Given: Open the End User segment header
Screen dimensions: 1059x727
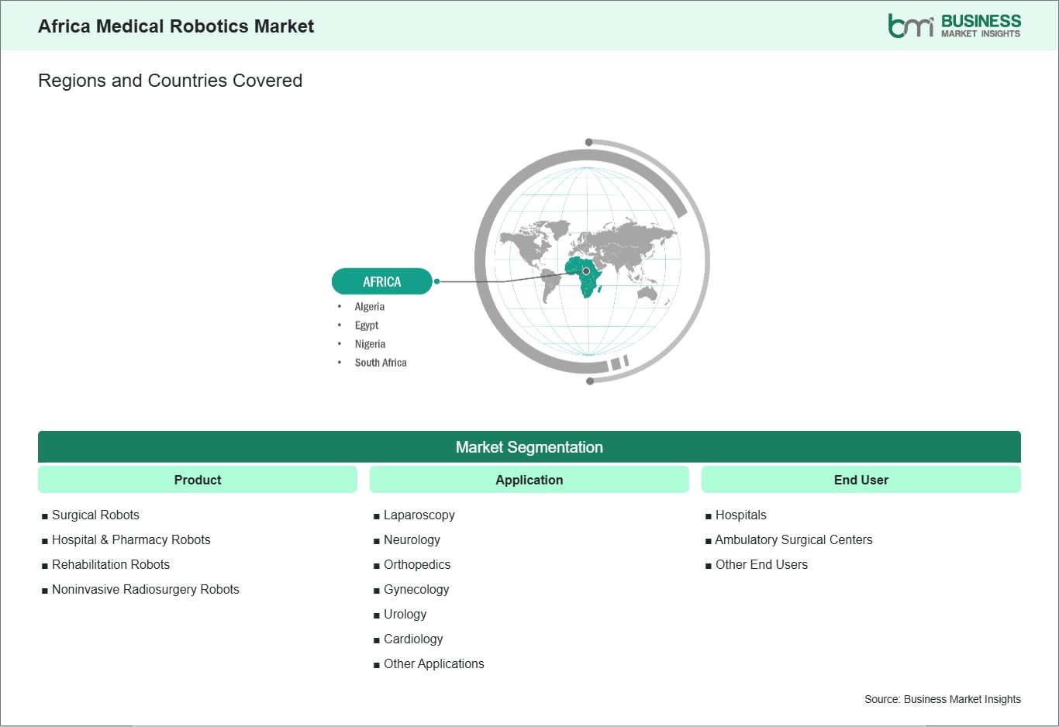Looking at the screenshot, I should pyautogui.click(x=861, y=480).
